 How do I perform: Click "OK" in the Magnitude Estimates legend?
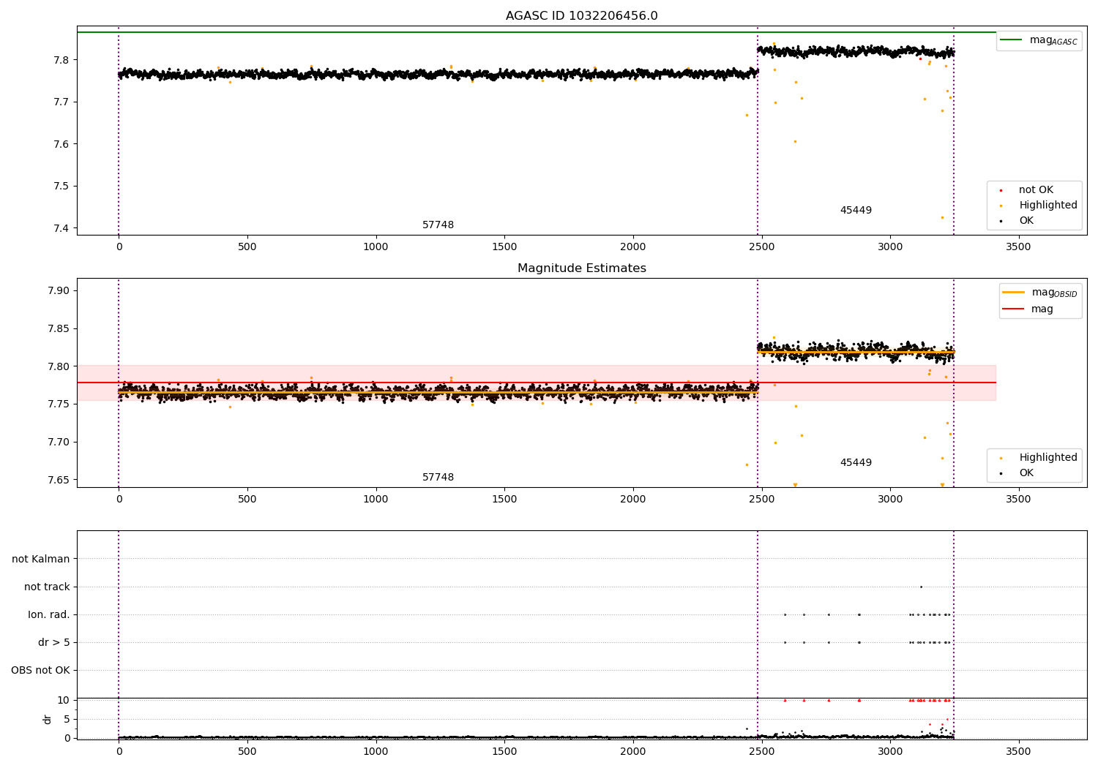[1026, 473]
